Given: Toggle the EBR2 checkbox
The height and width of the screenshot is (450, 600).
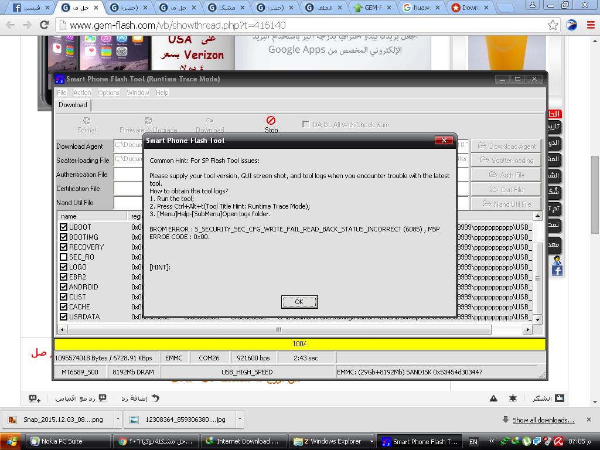Looking at the screenshot, I should coord(63,277).
